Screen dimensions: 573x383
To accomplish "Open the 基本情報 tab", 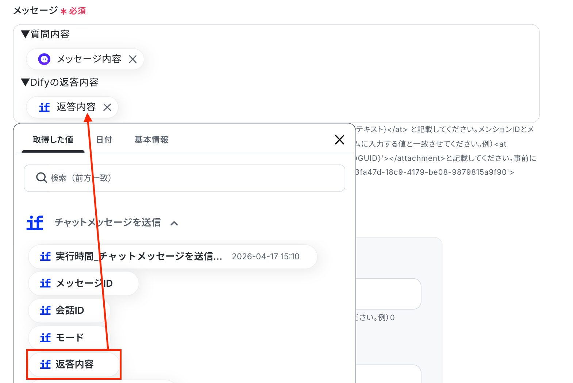I will pyautogui.click(x=151, y=140).
